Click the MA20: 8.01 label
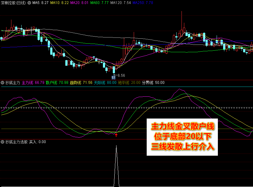The image size is (253, 187). pos(80,3)
